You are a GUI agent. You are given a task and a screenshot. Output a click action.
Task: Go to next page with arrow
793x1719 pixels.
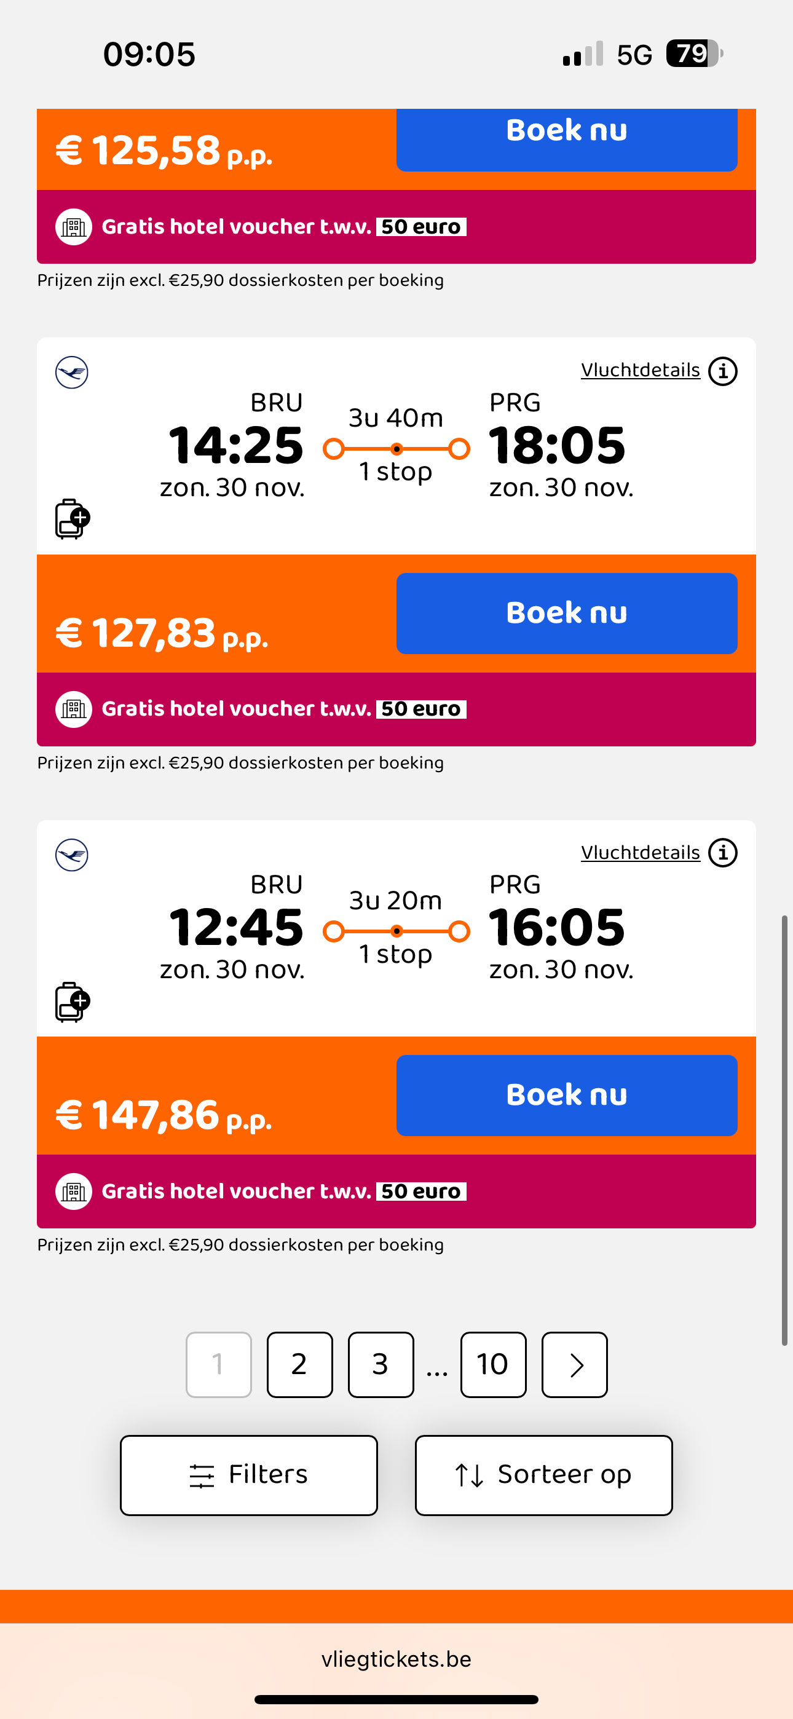(574, 1364)
